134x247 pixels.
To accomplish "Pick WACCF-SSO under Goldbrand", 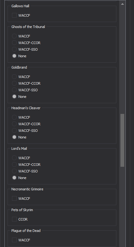I will pyautogui.click(x=15, y=90).
